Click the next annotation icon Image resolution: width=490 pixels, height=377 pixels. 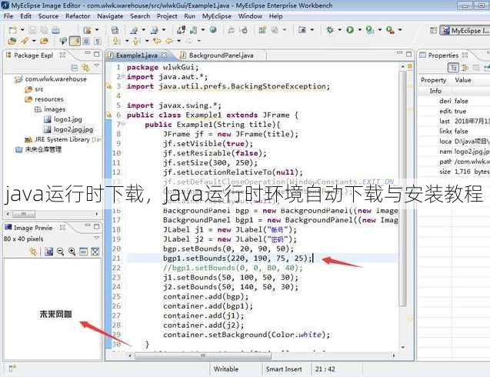[117, 41]
